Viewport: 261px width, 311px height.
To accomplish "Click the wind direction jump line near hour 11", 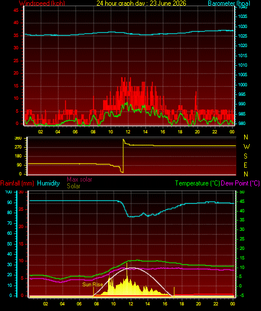I will 123,156.
